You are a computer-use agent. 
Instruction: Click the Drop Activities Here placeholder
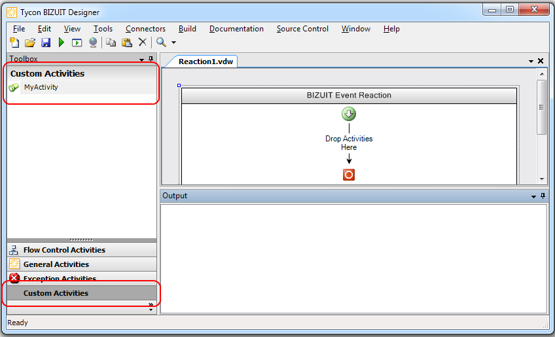[349, 143]
